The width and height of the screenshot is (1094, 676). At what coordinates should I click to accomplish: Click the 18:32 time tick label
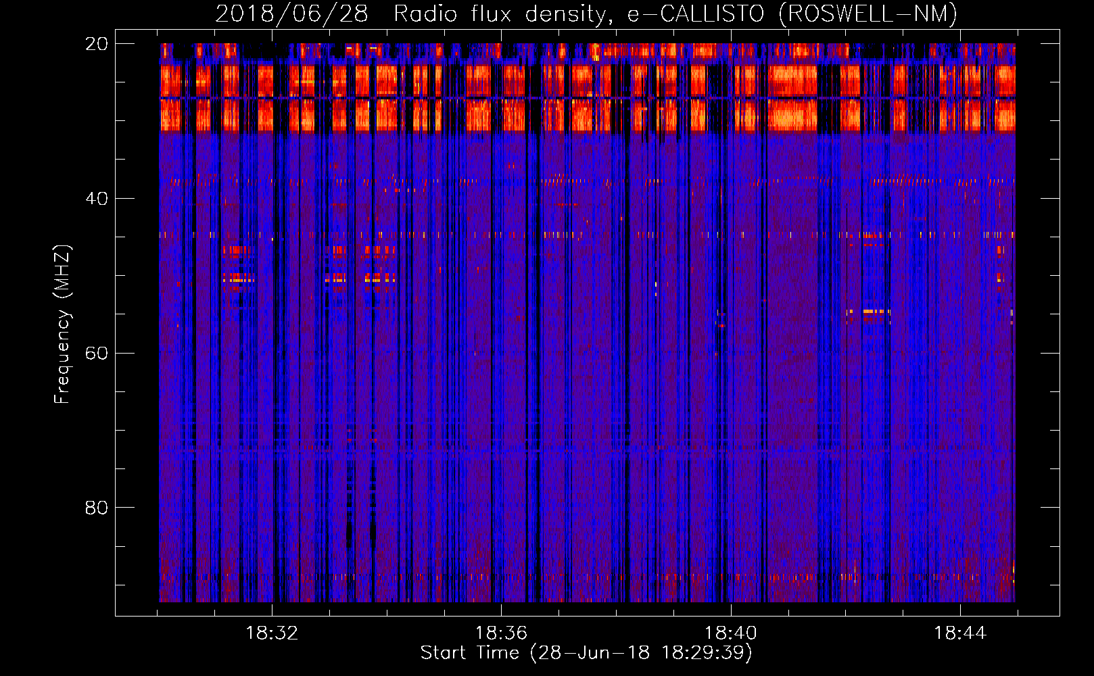pyautogui.click(x=272, y=633)
